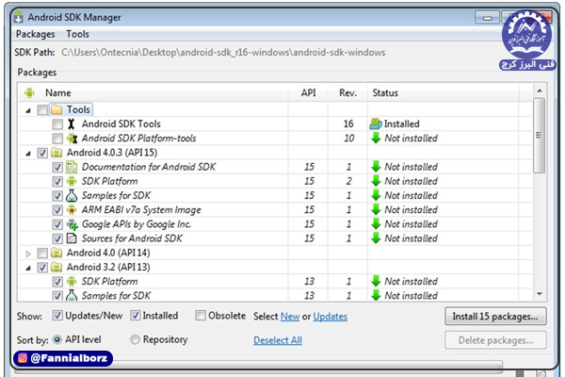Click the Not installed arrow for API 15 Samples row
This screenshot has height=377, width=565.
[376, 195]
